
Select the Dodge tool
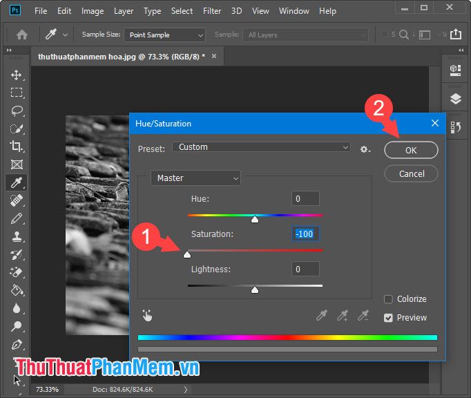point(17,326)
